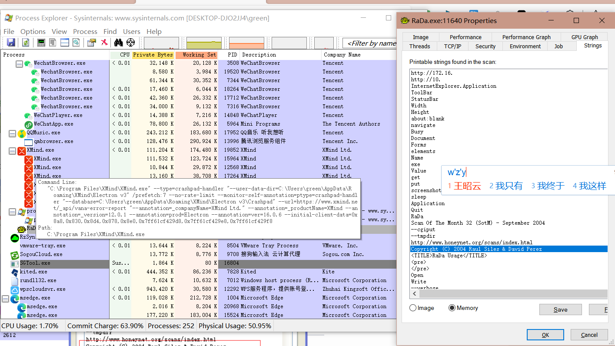Click the binoculars Find Handle icon
Viewport: 615px width, 346px height.
[x=118, y=42]
